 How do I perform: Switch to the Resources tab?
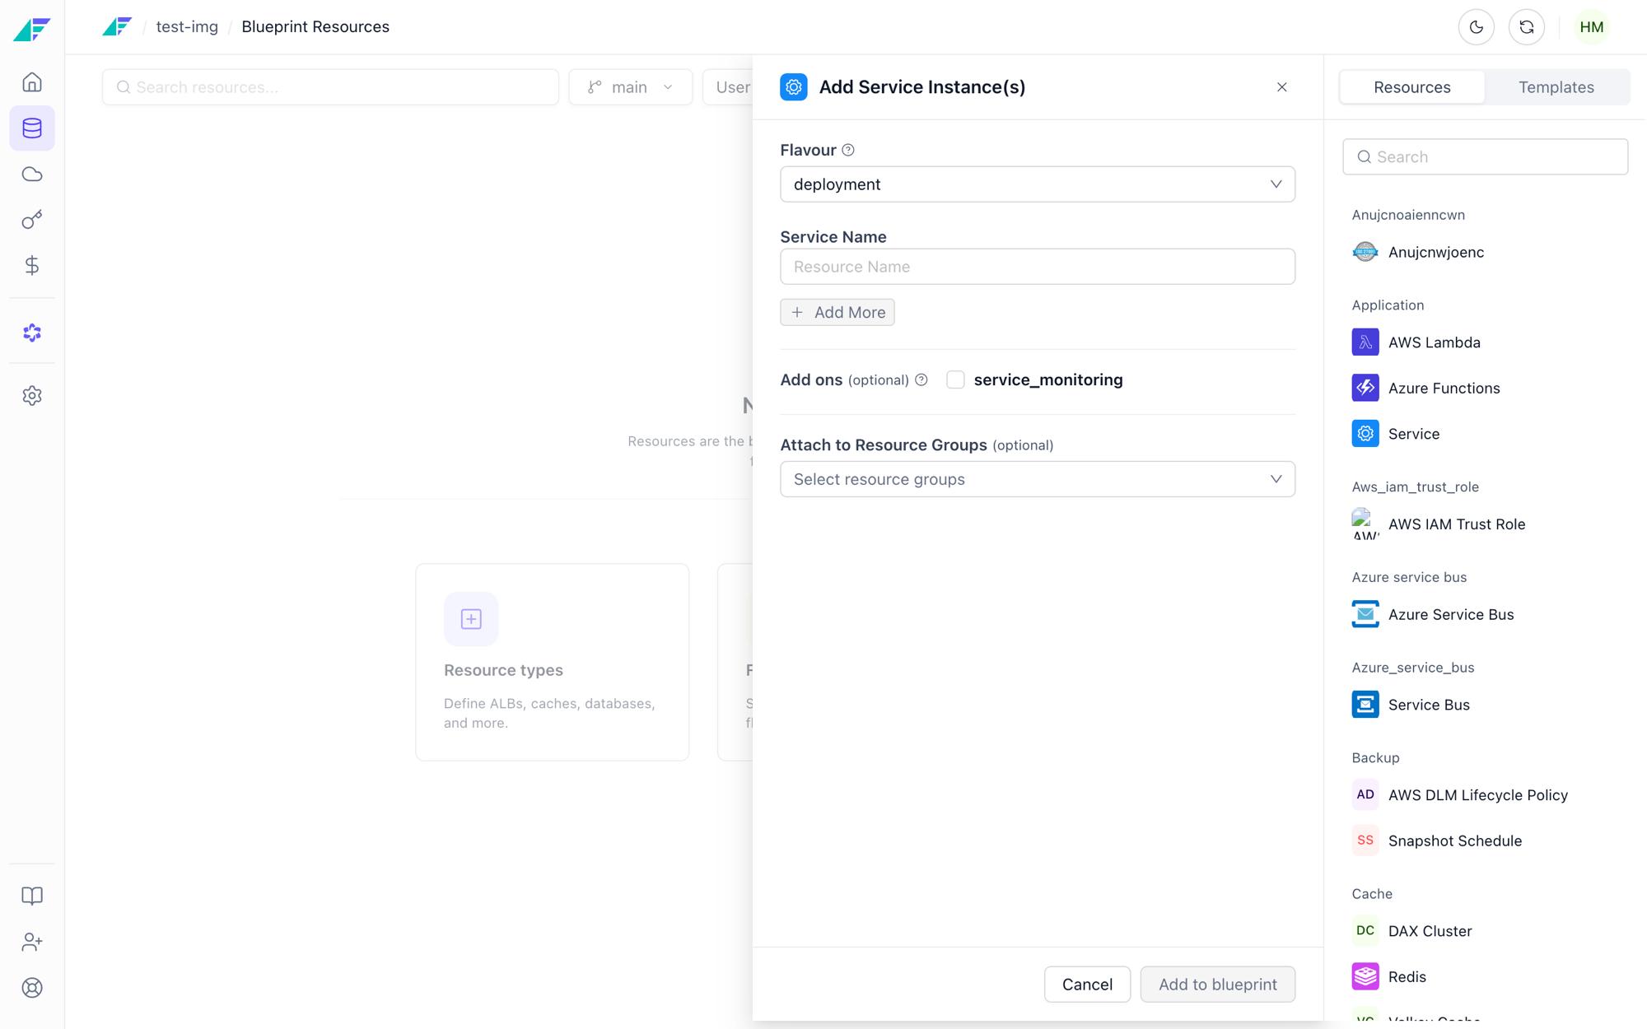(x=1411, y=87)
